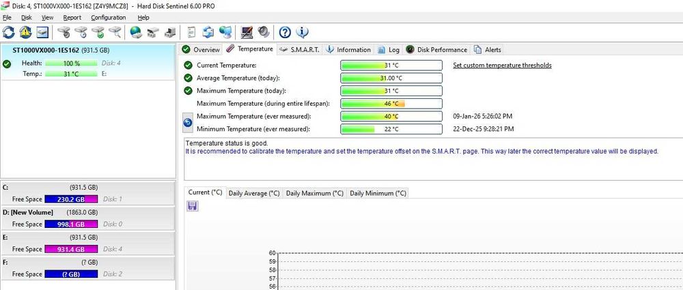The height and width of the screenshot is (290, 683).
Task: Select the F: drive partition entry
Action: click(x=87, y=267)
